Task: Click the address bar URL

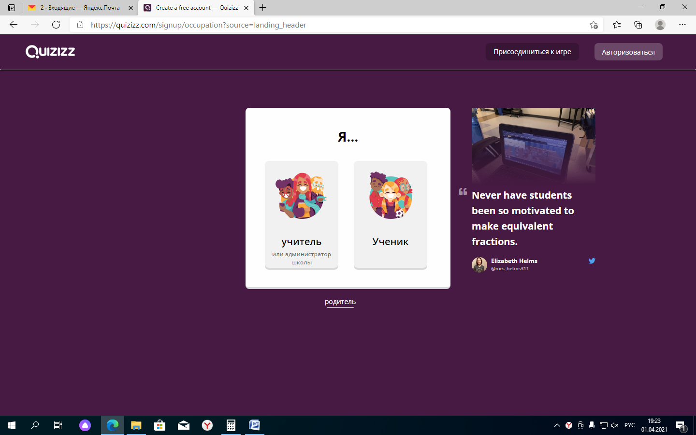Action: pos(199,25)
